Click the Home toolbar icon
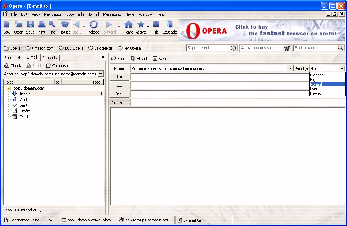This screenshot has height=226, width=347. coord(128,25)
